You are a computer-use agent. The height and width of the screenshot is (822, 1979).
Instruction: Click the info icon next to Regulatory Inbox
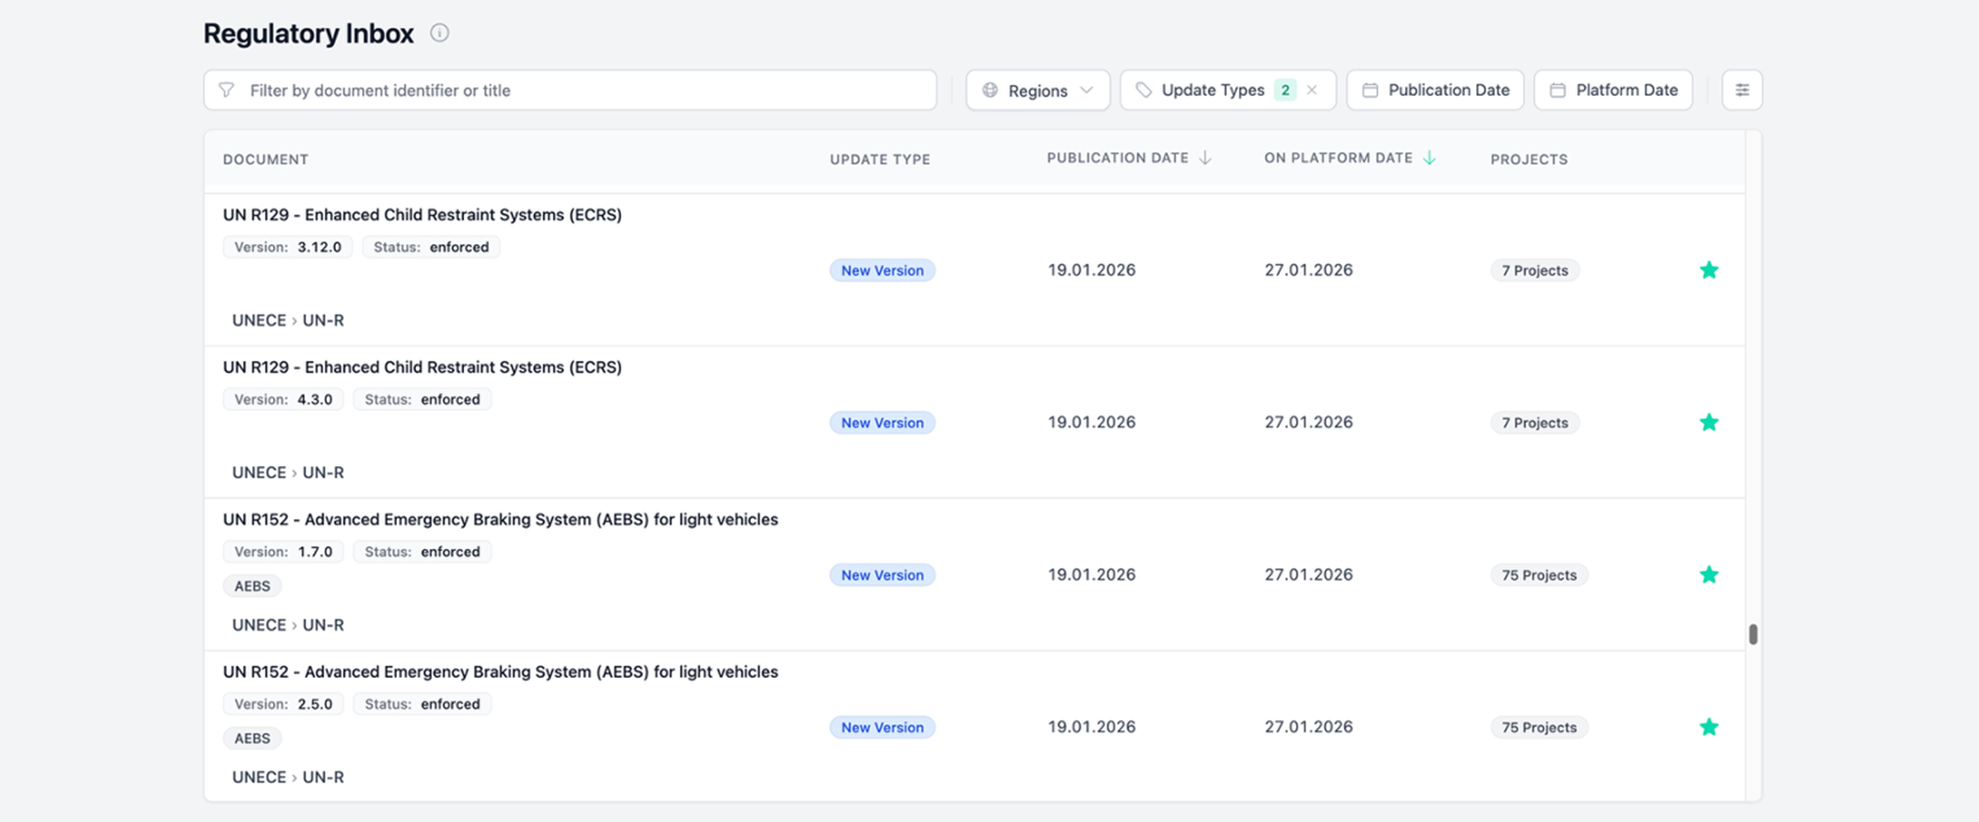pos(440,32)
